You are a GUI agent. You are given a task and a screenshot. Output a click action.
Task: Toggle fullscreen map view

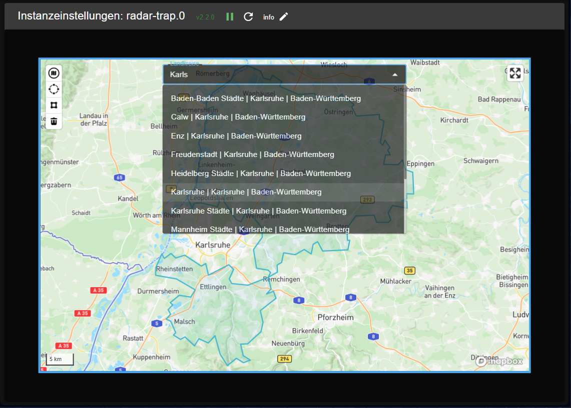point(515,73)
